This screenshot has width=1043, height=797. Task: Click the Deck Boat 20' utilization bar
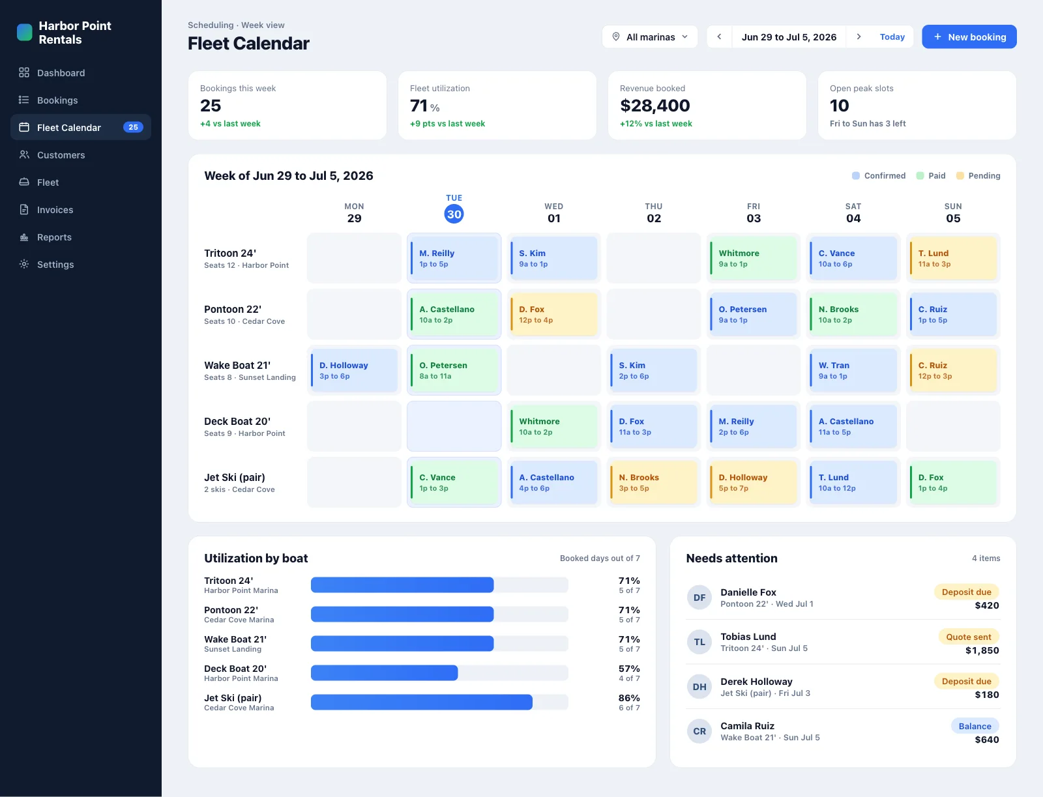[x=439, y=673]
